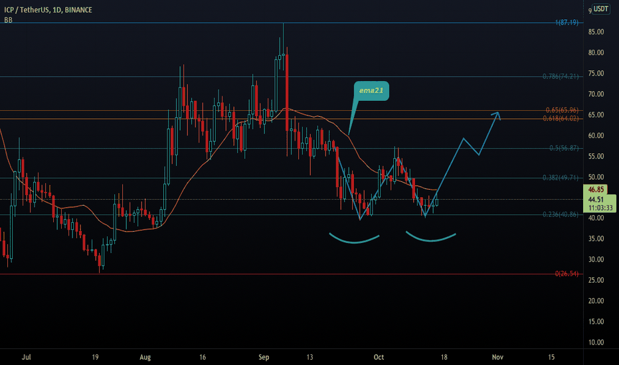Select the 0.786(74.21) Fibonacci level label
The image size is (619, 365).
[x=560, y=76]
